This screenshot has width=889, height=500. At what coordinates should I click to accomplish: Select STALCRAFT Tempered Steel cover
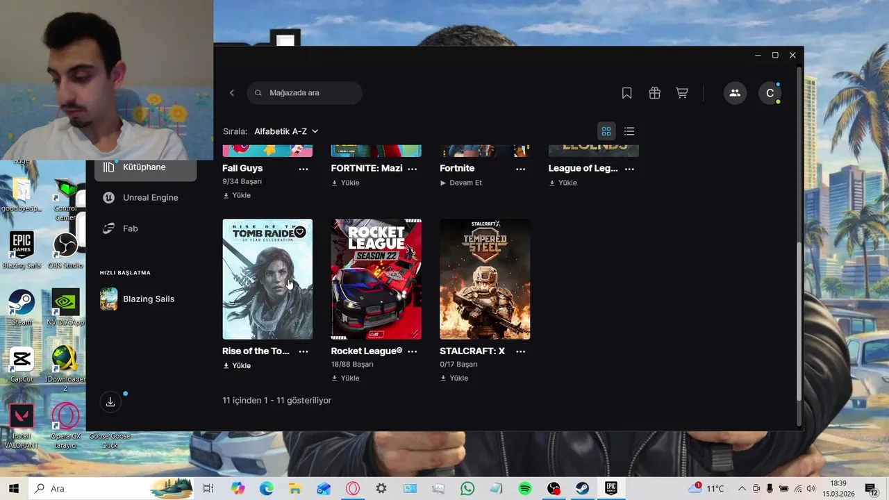point(485,279)
